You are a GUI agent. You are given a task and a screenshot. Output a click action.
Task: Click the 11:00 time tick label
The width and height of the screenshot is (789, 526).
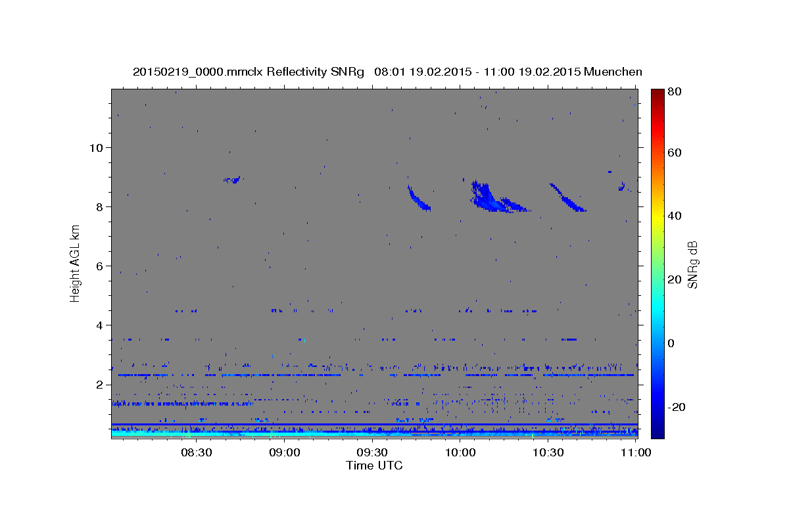(x=635, y=452)
